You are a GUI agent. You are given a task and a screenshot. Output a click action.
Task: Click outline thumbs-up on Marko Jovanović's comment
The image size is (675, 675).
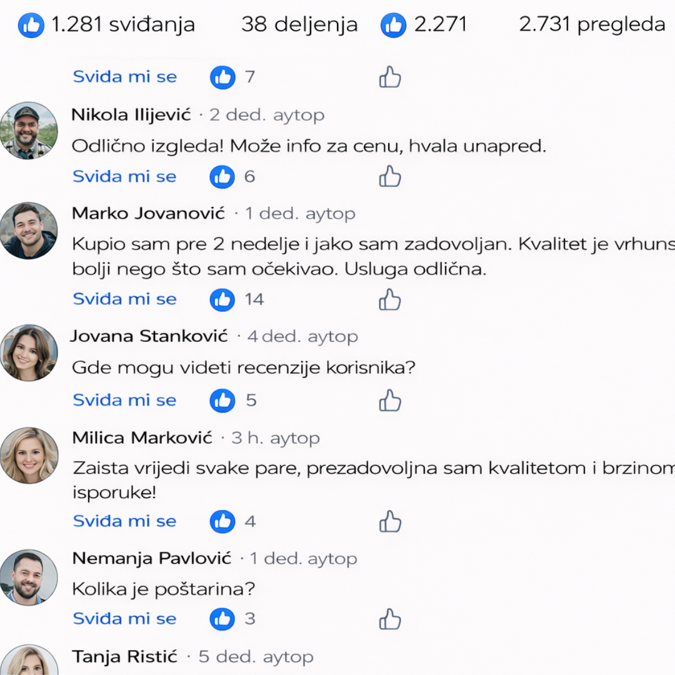tap(390, 299)
